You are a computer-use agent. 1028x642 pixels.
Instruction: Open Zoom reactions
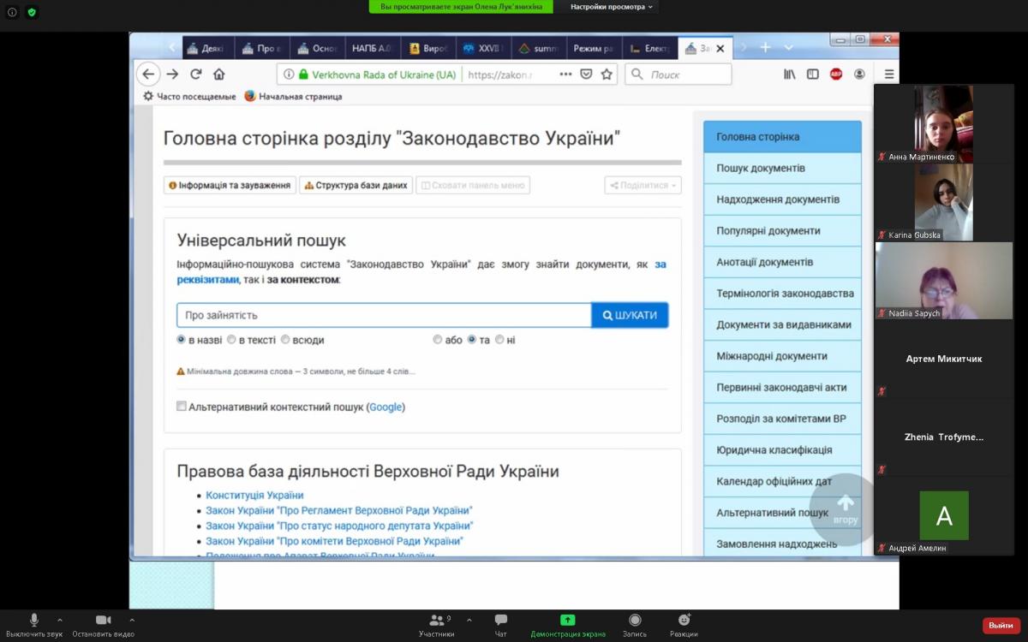(x=684, y=625)
